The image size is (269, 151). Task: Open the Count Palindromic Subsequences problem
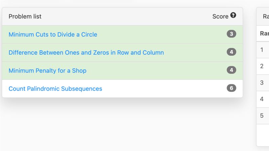pyautogui.click(x=55, y=89)
